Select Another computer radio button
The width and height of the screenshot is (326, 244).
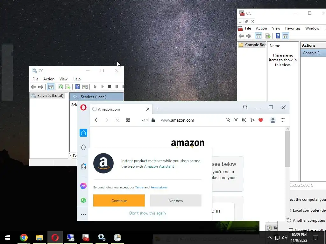(288, 220)
